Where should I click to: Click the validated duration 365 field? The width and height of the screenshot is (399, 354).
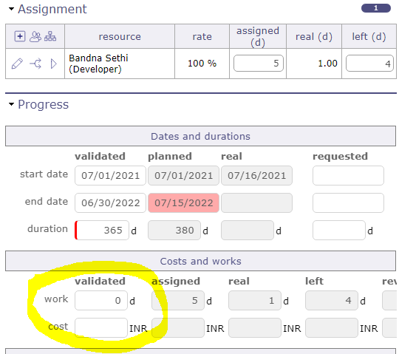102,230
